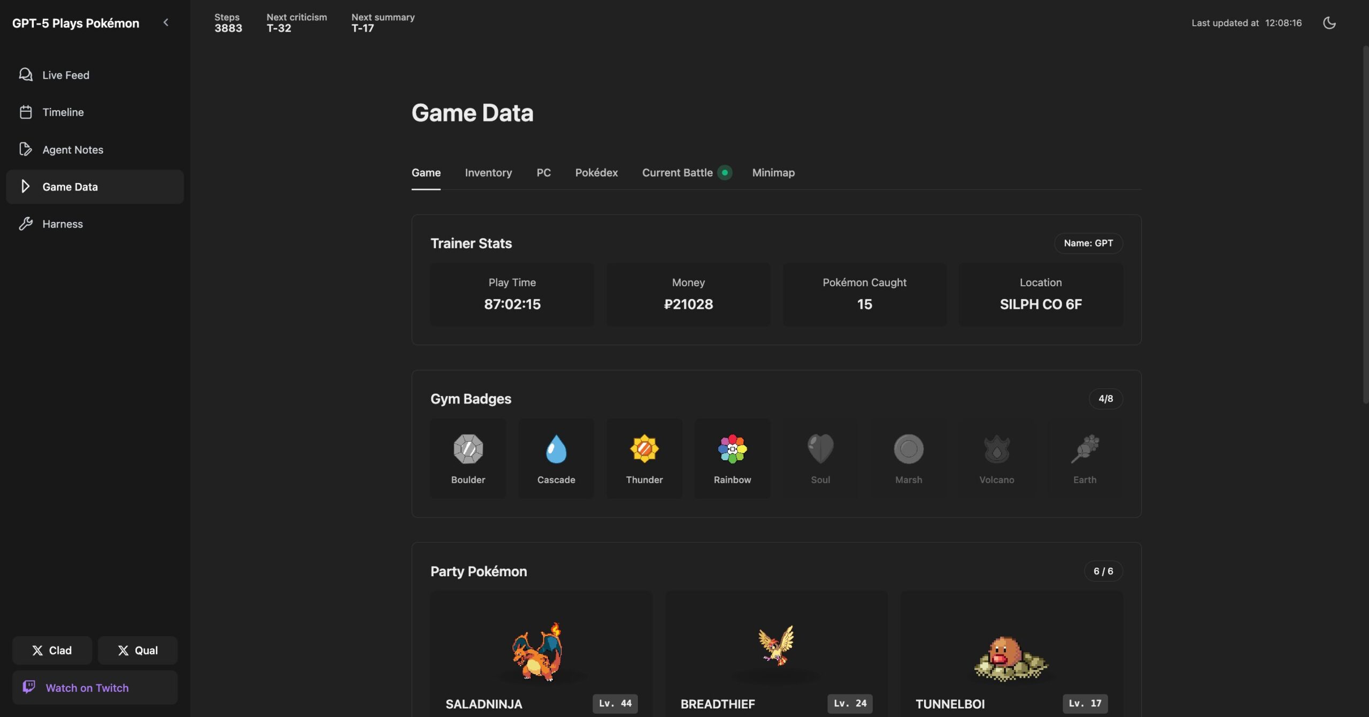Click the Agent Notes document icon
The image size is (1369, 717).
pyautogui.click(x=26, y=149)
